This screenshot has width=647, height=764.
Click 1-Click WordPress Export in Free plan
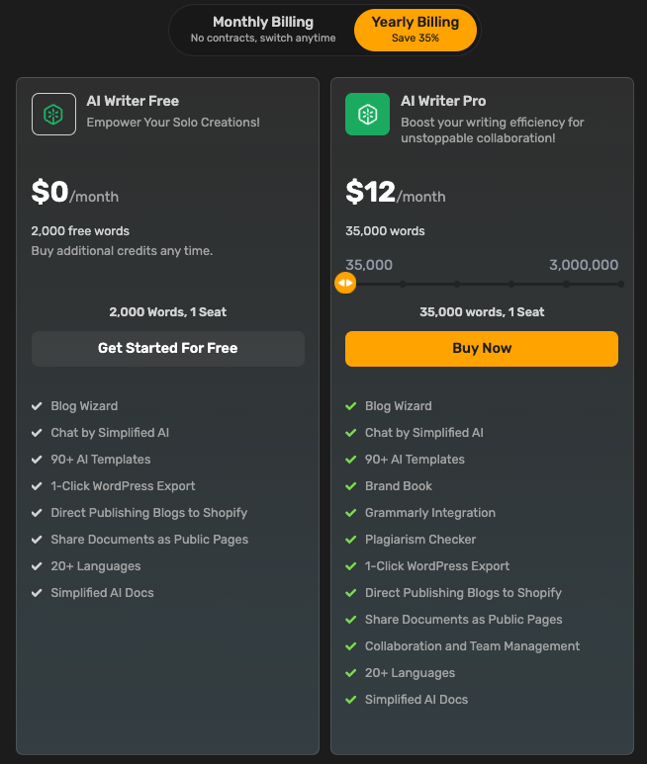click(x=123, y=486)
